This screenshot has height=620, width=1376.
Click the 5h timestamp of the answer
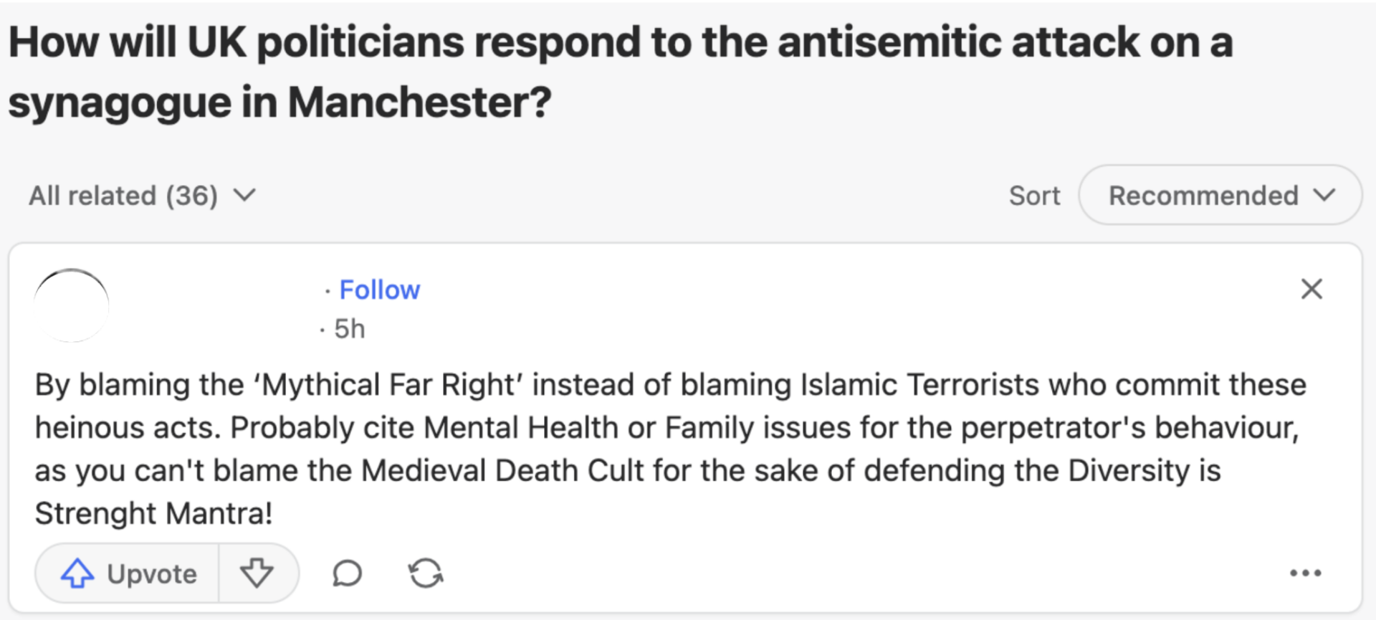click(350, 329)
